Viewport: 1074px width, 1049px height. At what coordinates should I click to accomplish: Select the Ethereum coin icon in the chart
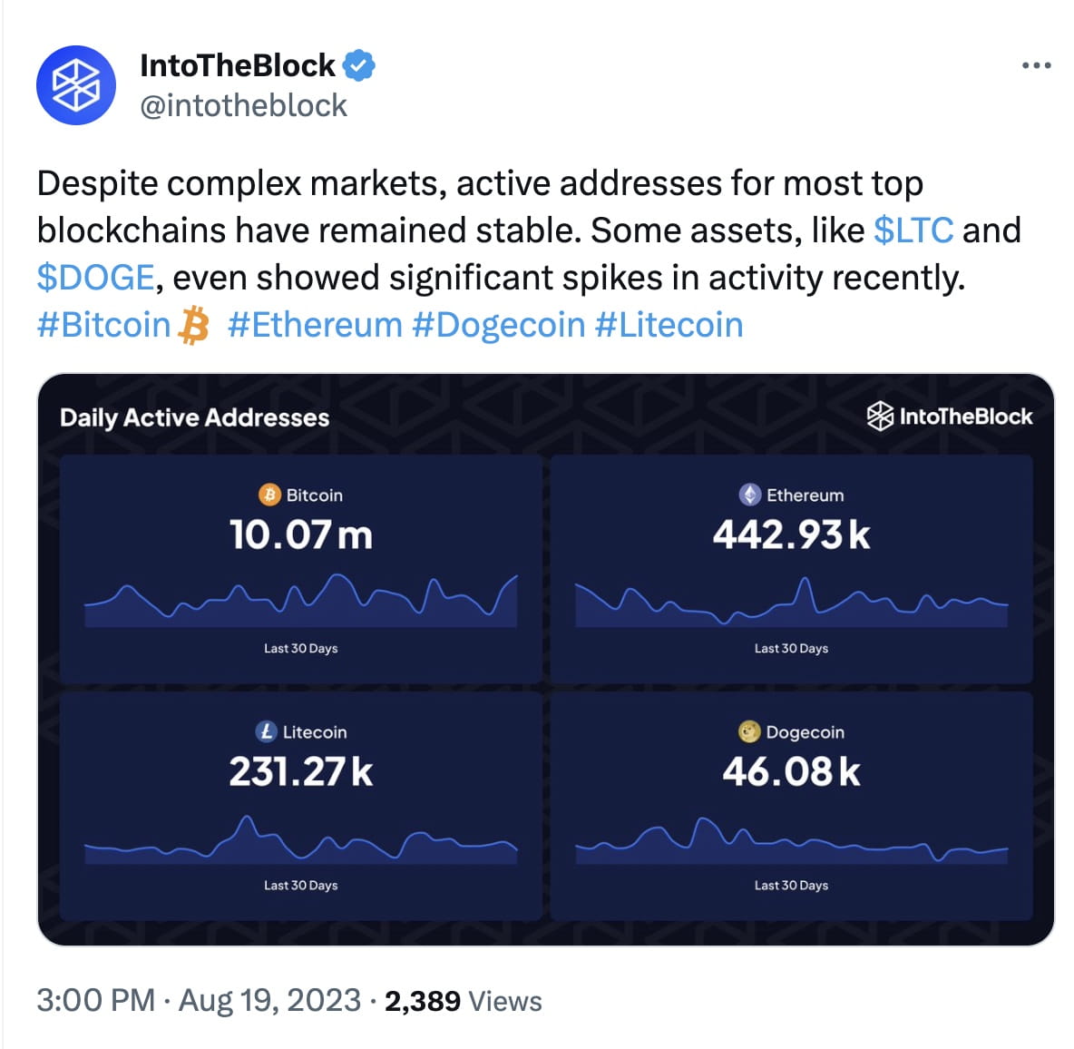point(749,495)
